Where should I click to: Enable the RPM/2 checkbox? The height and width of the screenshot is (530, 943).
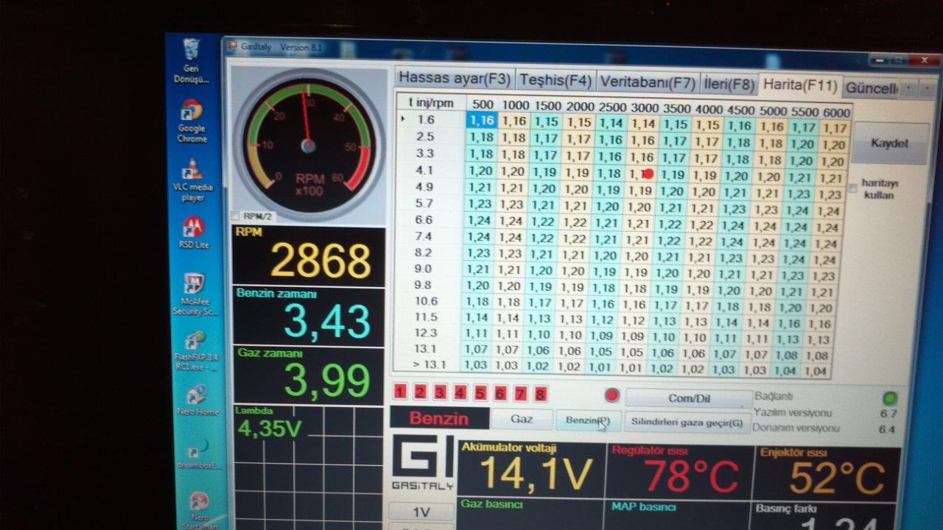236,216
